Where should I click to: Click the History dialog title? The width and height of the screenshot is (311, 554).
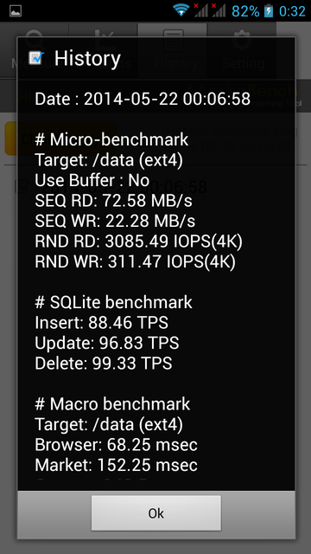click(x=87, y=58)
